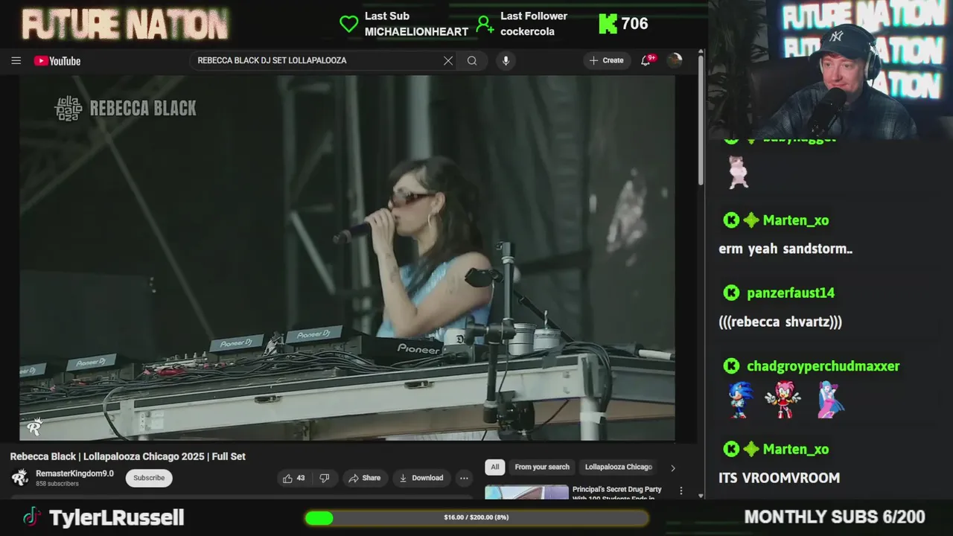953x536 pixels.
Task: Select the All filter chip
Action: click(x=495, y=467)
